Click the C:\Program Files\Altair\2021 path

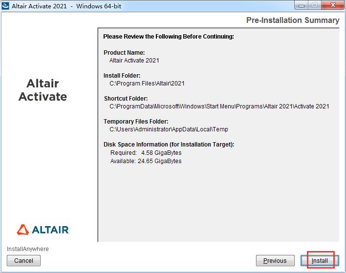(147, 84)
